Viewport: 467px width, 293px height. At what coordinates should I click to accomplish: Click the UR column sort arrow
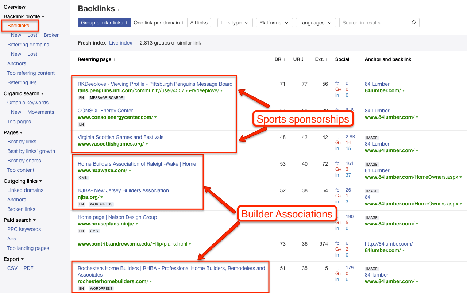(302, 59)
